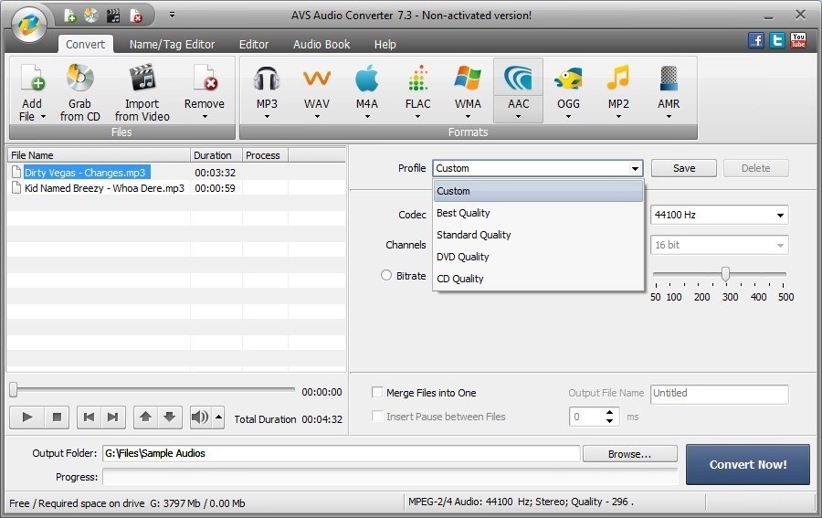Select the AAC format icon

tap(518, 79)
